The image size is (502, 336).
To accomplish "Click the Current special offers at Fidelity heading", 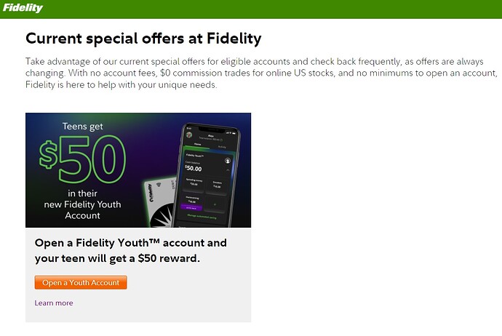I will pyautogui.click(x=143, y=38).
